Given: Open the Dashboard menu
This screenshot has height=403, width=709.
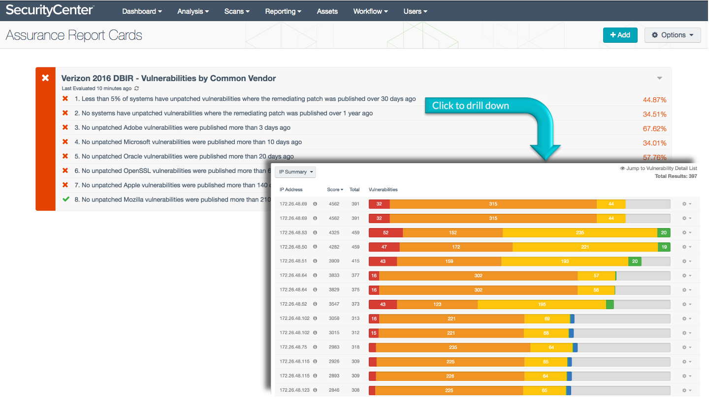Looking at the screenshot, I should point(142,11).
